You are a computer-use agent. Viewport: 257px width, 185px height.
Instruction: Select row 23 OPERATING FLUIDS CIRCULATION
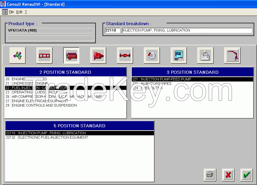66,92
